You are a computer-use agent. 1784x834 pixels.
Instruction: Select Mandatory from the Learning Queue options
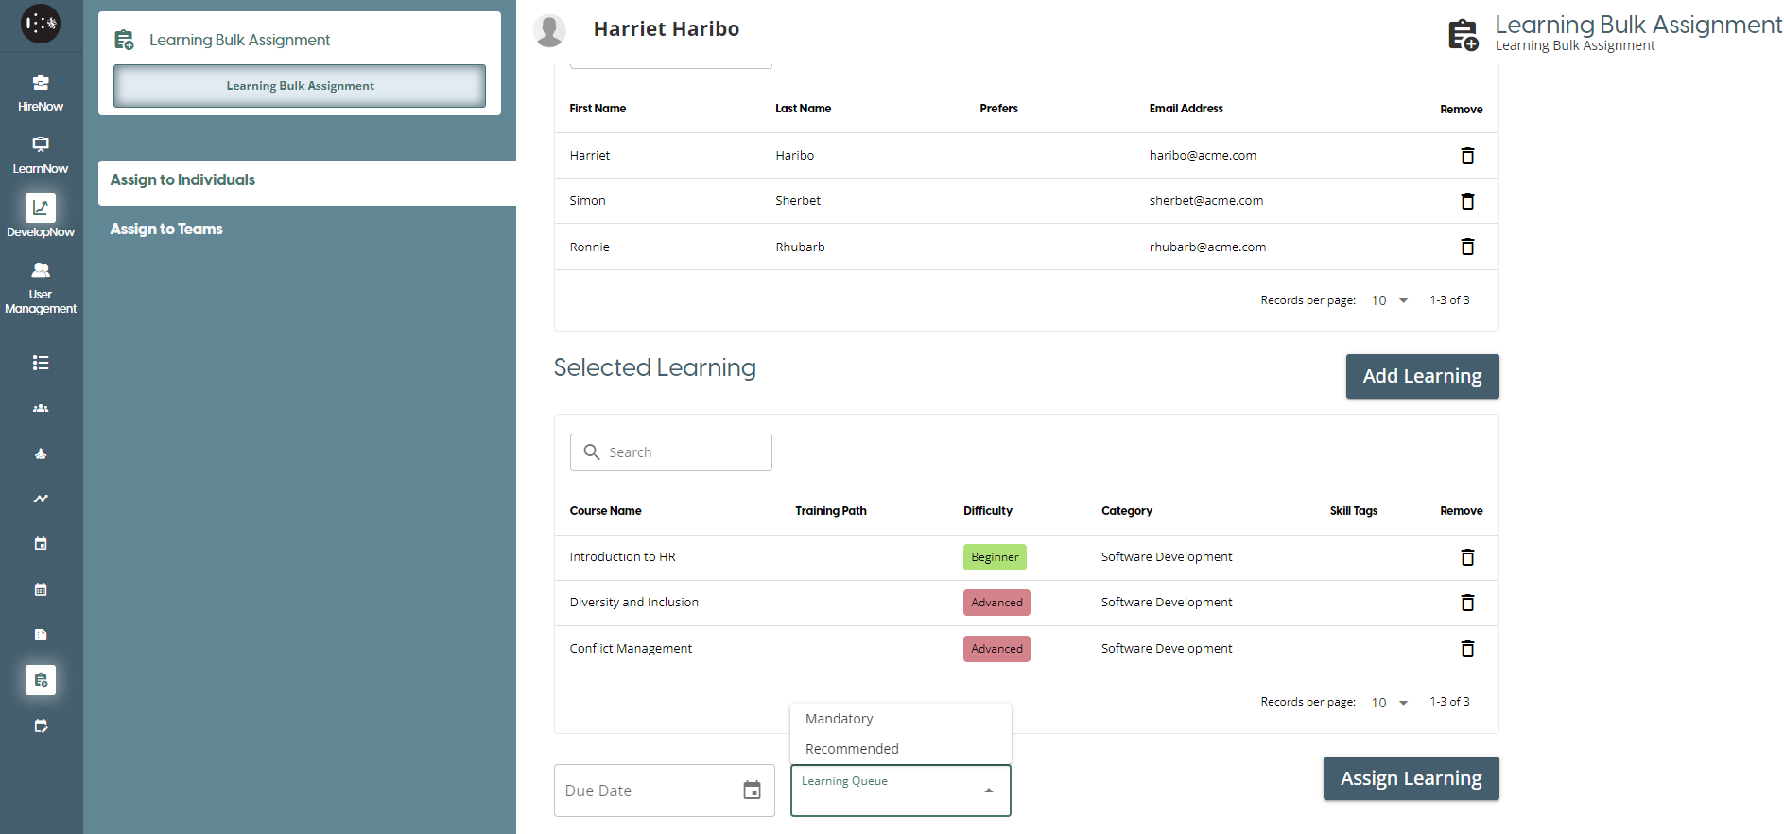coord(840,719)
